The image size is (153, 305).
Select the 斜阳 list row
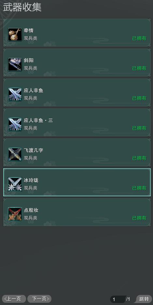point(77,62)
